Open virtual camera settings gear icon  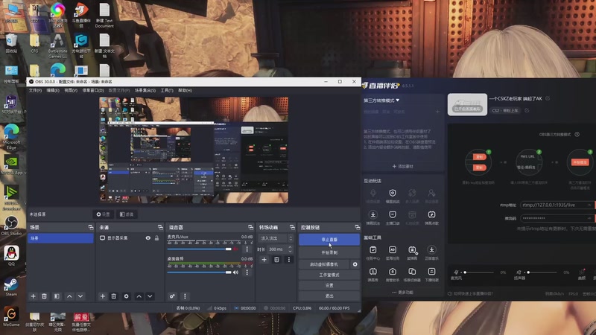coord(355,264)
